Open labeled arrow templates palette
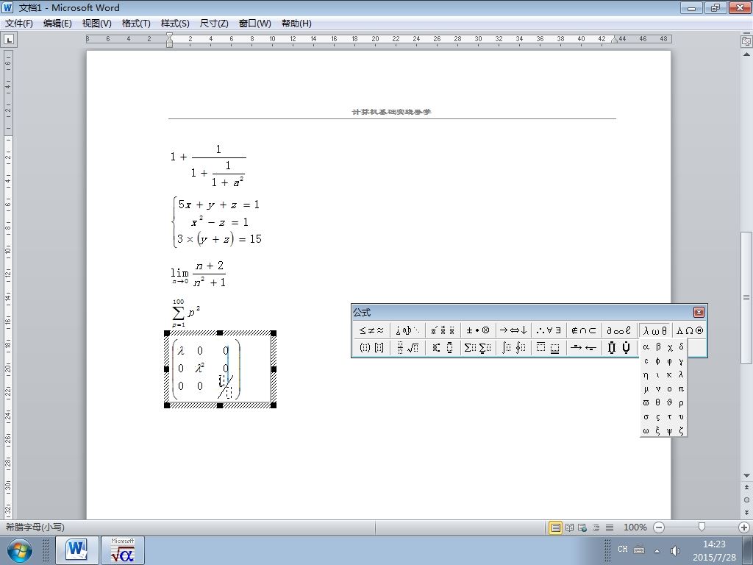 tap(583, 347)
